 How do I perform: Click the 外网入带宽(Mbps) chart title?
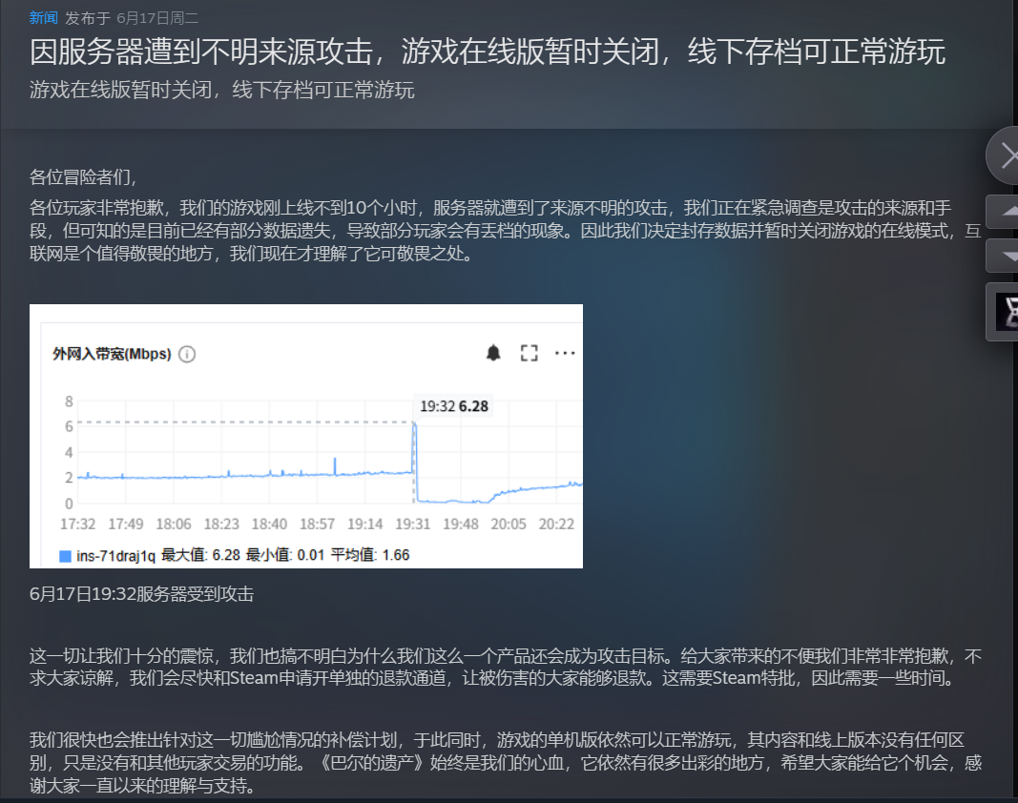pyautogui.click(x=112, y=354)
